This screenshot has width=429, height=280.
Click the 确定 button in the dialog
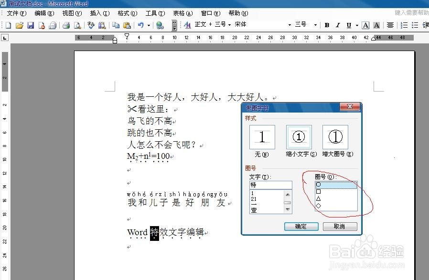click(301, 227)
